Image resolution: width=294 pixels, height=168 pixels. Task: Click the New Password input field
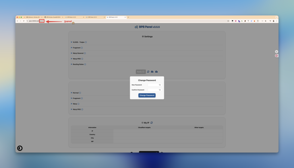(x=153, y=85)
